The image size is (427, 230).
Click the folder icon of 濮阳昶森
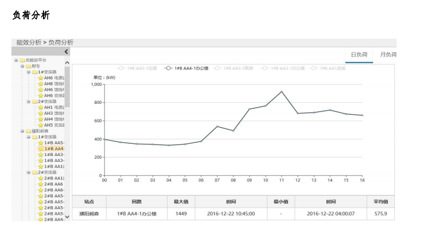(28, 131)
